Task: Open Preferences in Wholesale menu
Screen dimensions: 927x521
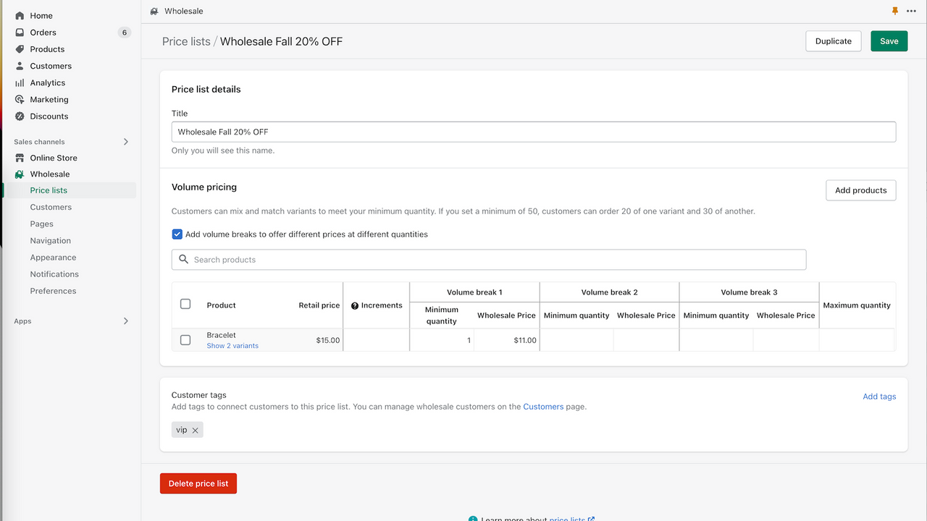Action: tap(53, 290)
